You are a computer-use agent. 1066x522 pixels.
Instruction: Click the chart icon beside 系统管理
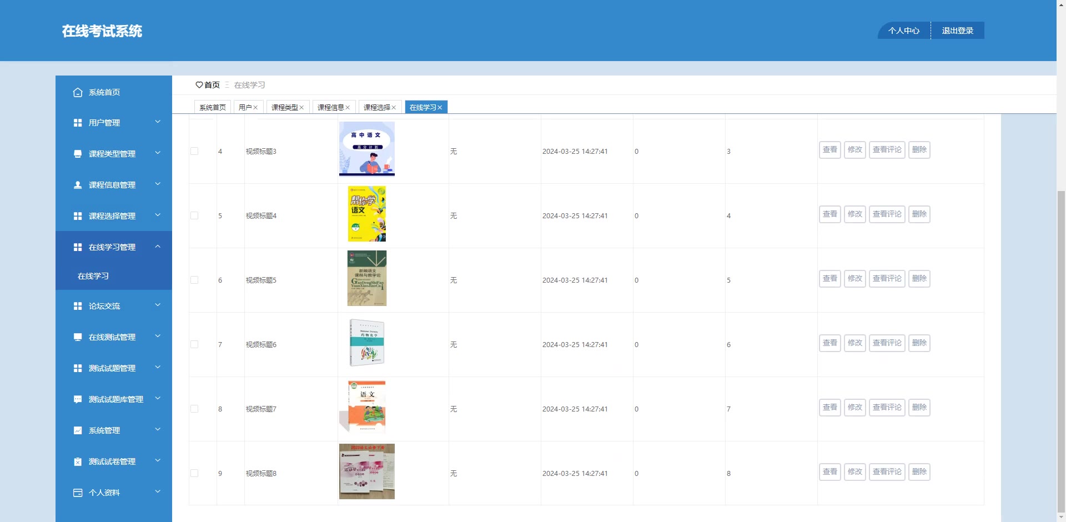pyautogui.click(x=78, y=430)
